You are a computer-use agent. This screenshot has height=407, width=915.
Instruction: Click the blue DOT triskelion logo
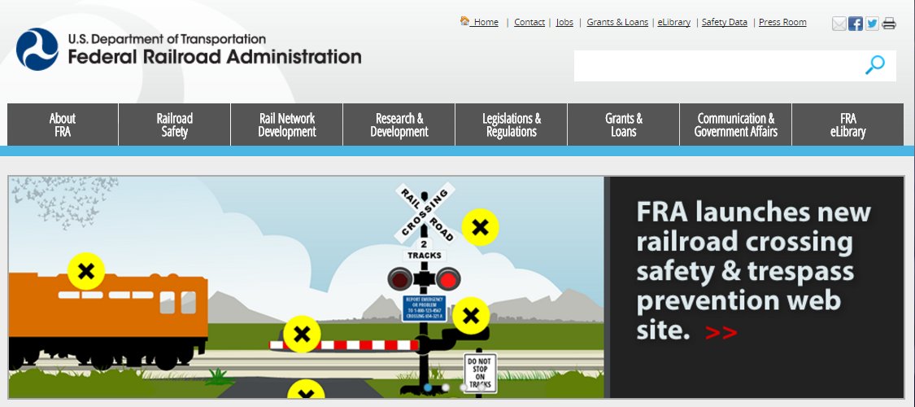[x=37, y=49]
